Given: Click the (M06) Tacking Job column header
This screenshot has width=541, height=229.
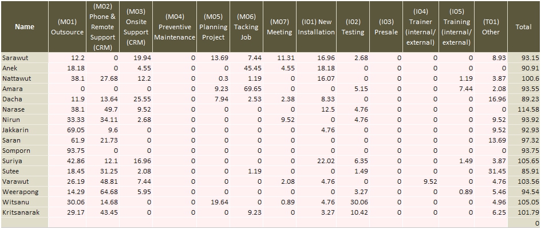Looking at the screenshot, I should click(246, 26).
